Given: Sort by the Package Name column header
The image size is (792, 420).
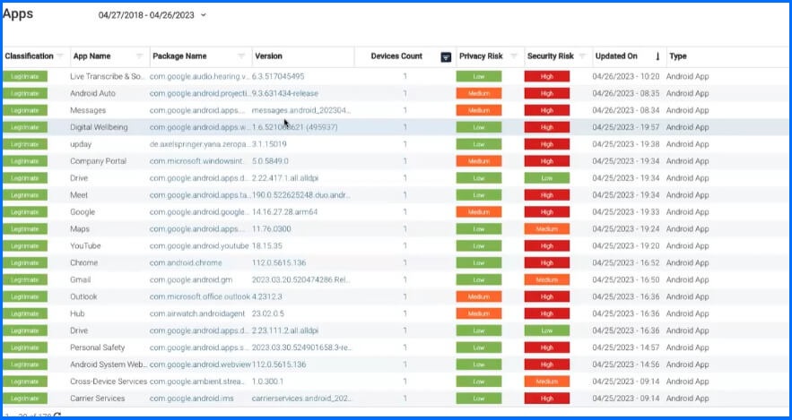Looking at the screenshot, I should coord(179,56).
